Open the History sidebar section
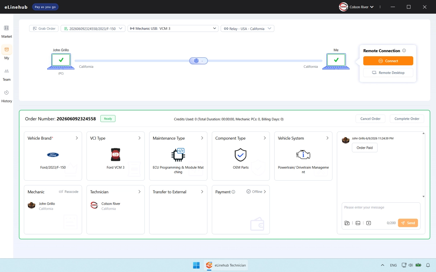The width and height of the screenshot is (436, 272). 7,96
